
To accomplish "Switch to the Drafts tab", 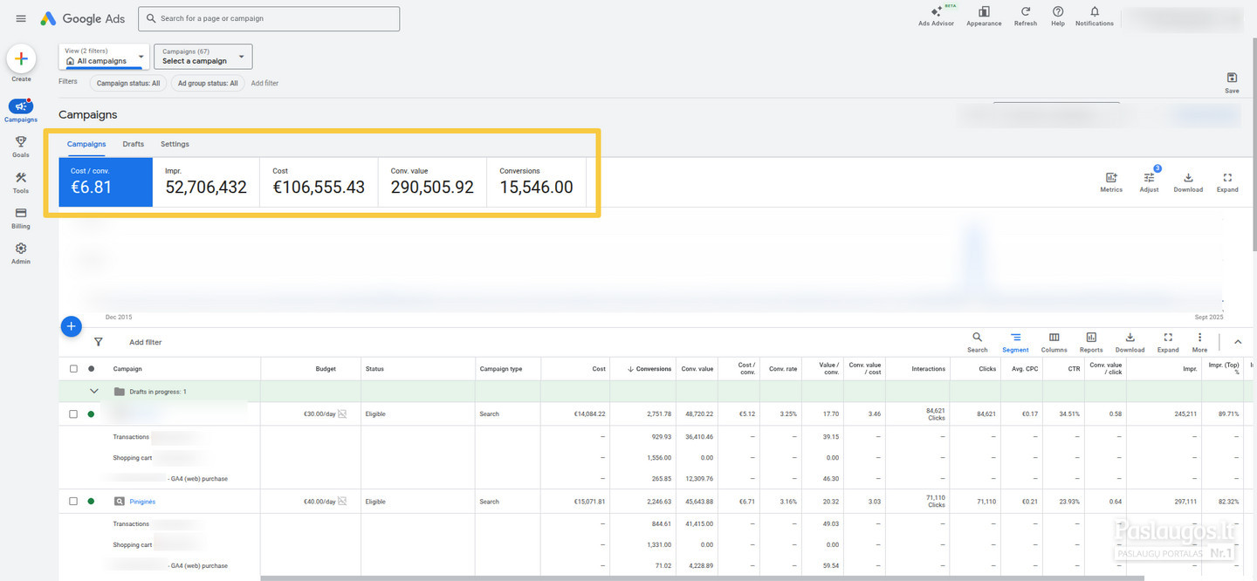I will pyautogui.click(x=134, y=144).
